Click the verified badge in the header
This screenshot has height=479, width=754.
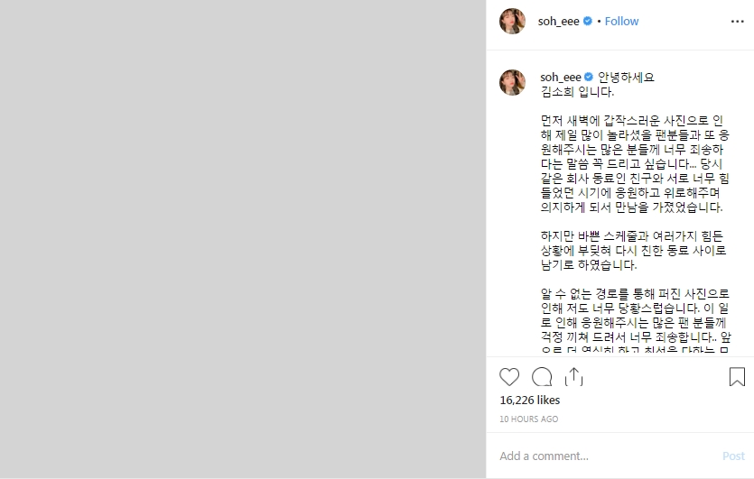588,21
